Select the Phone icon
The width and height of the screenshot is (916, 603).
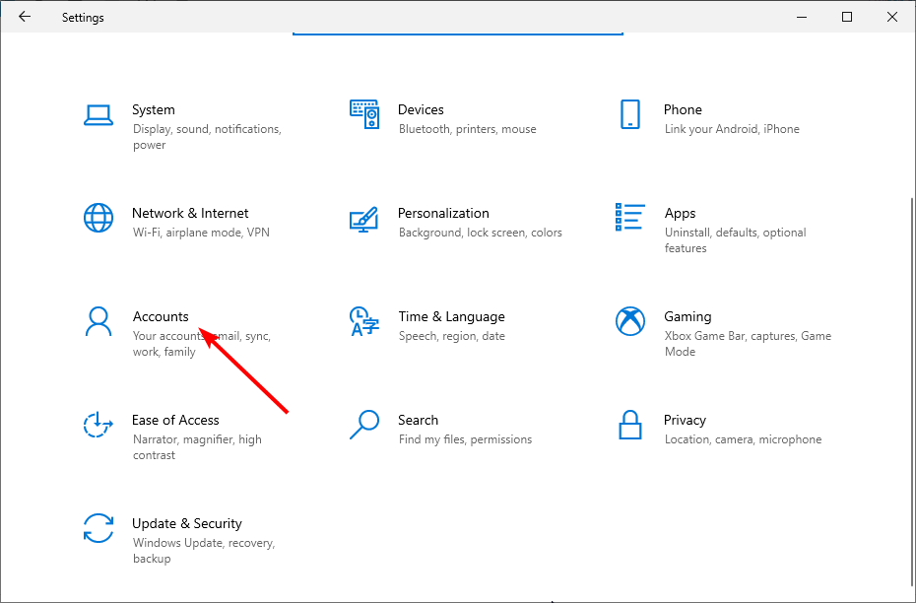point(630,114)
